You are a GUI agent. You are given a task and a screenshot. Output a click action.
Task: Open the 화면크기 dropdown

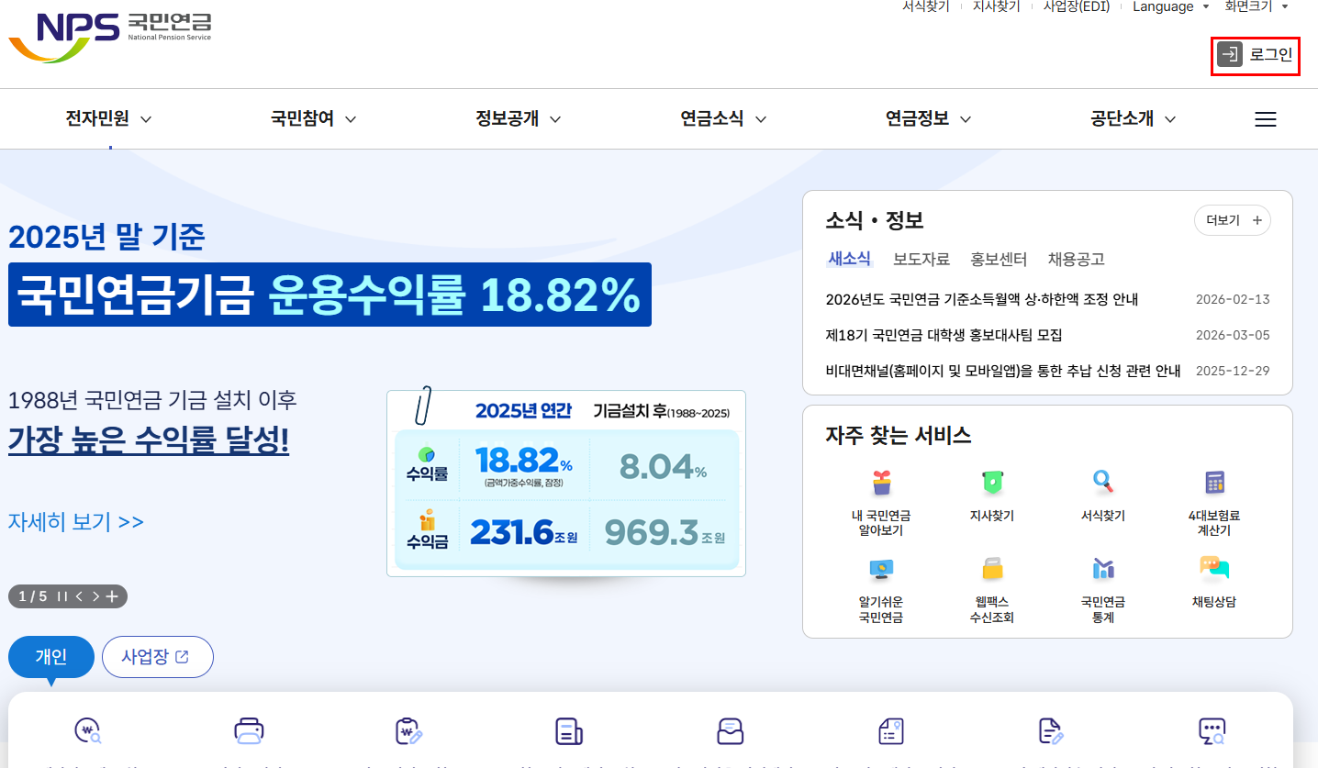pyautogui.click(x=1256, y=6)
